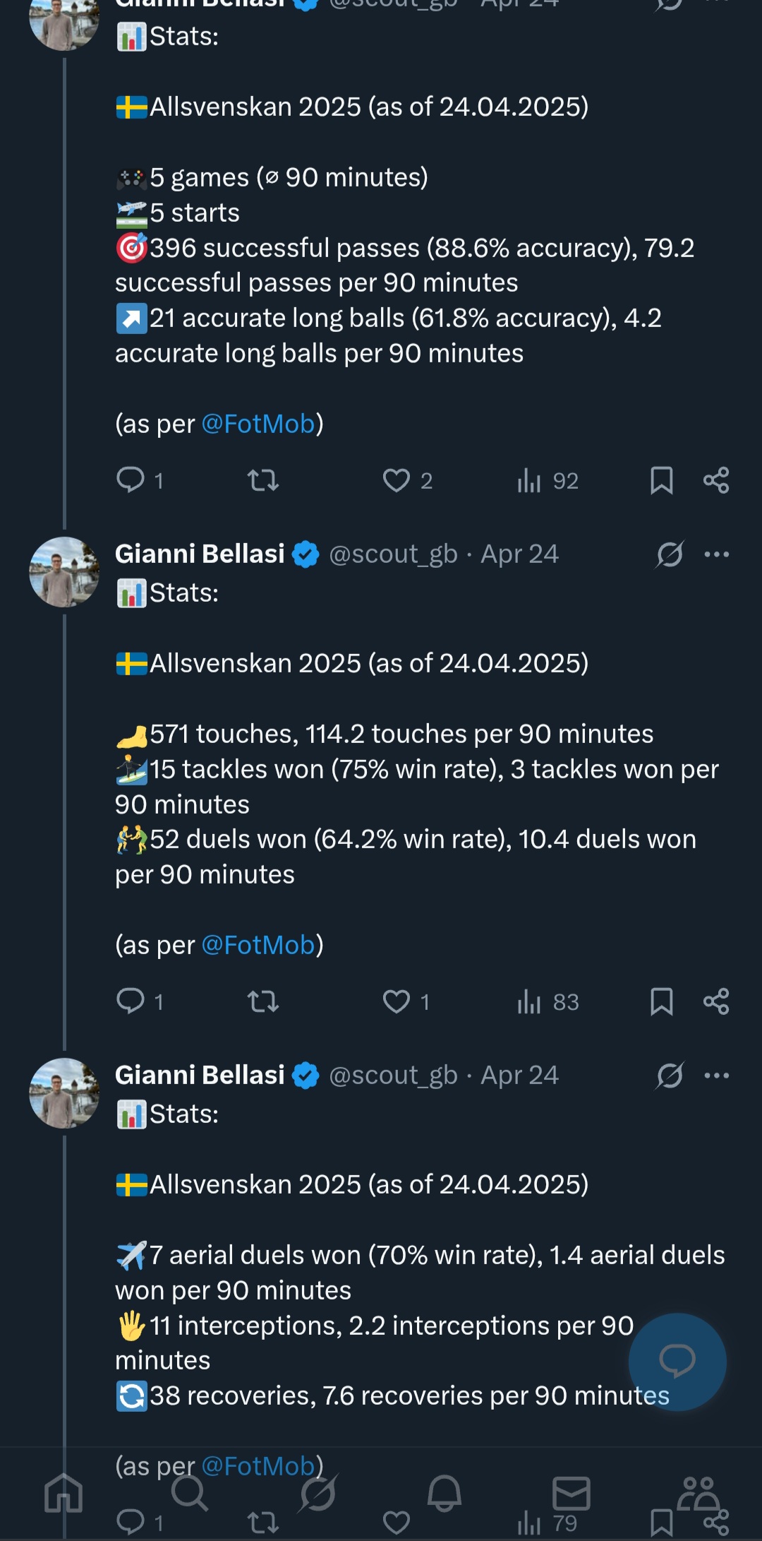The width and height of the screenshot is (762, 1541).
Task: Tap the Grok icon on duels tweet
Action: click(x=670, y=554)
